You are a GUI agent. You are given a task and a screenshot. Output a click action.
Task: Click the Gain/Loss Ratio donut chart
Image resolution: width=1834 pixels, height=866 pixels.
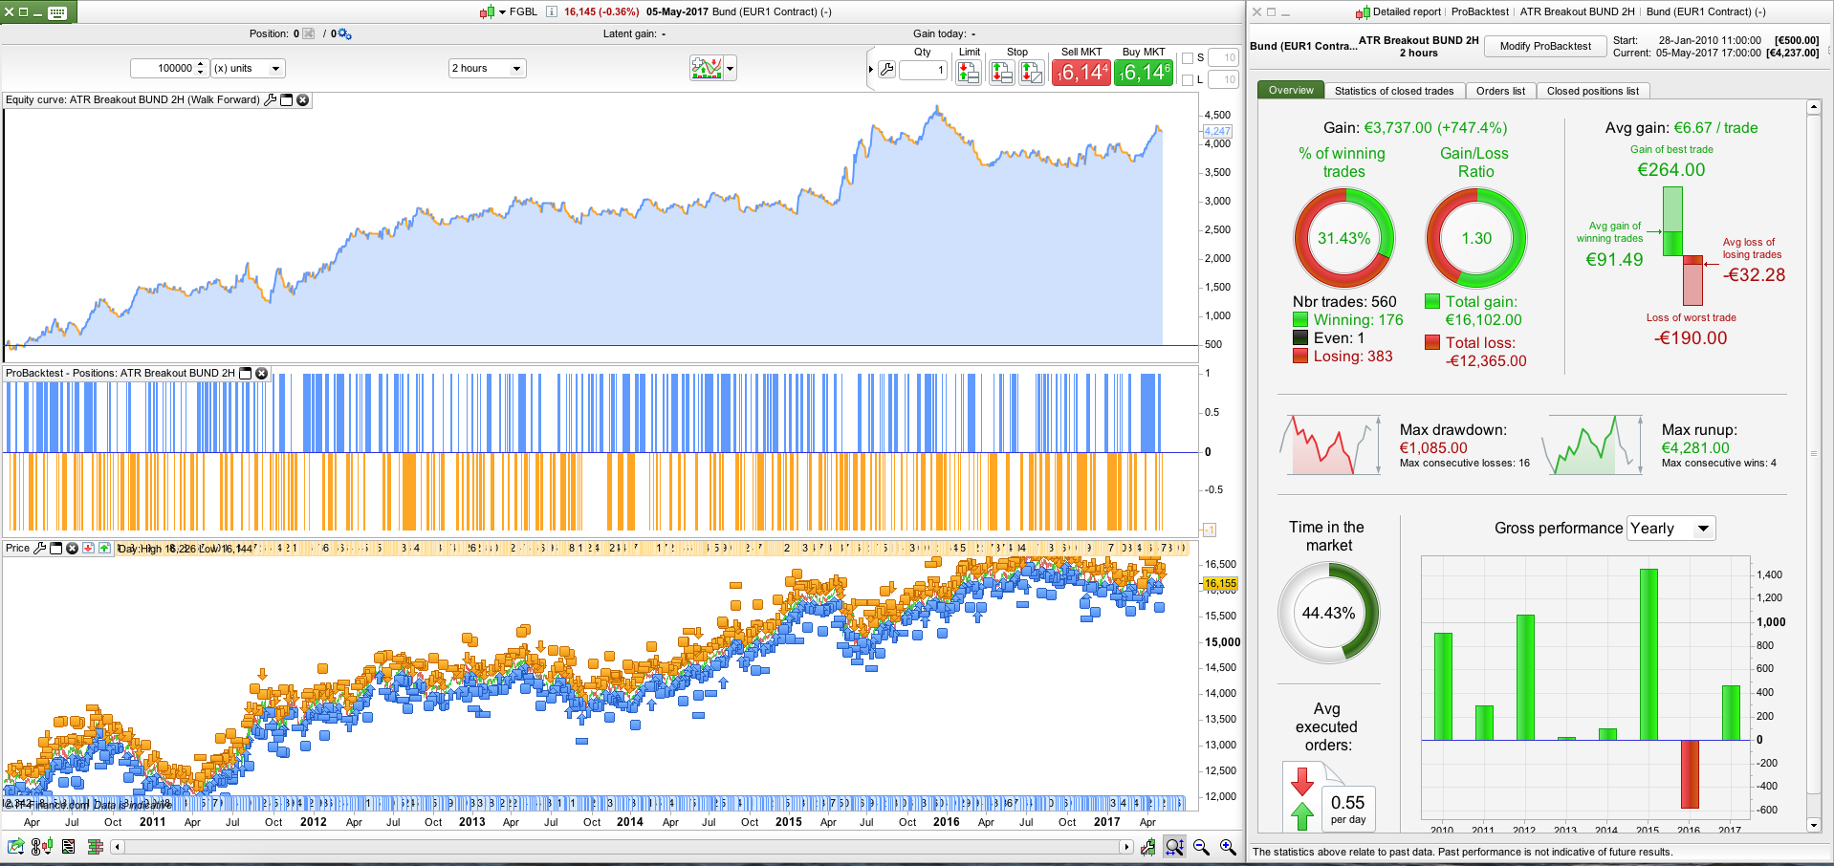(x=1476, y=238)
